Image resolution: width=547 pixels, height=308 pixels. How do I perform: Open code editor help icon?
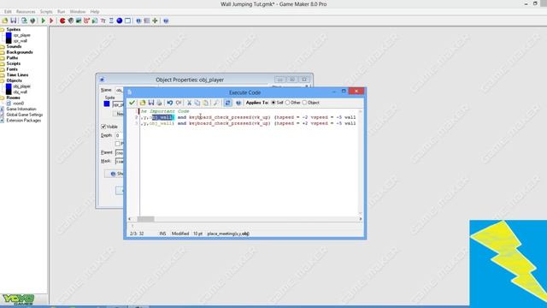pos(238,103)
